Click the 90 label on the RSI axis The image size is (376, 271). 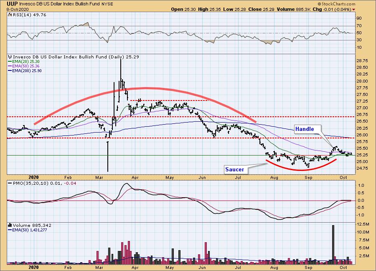coord(359,18)
